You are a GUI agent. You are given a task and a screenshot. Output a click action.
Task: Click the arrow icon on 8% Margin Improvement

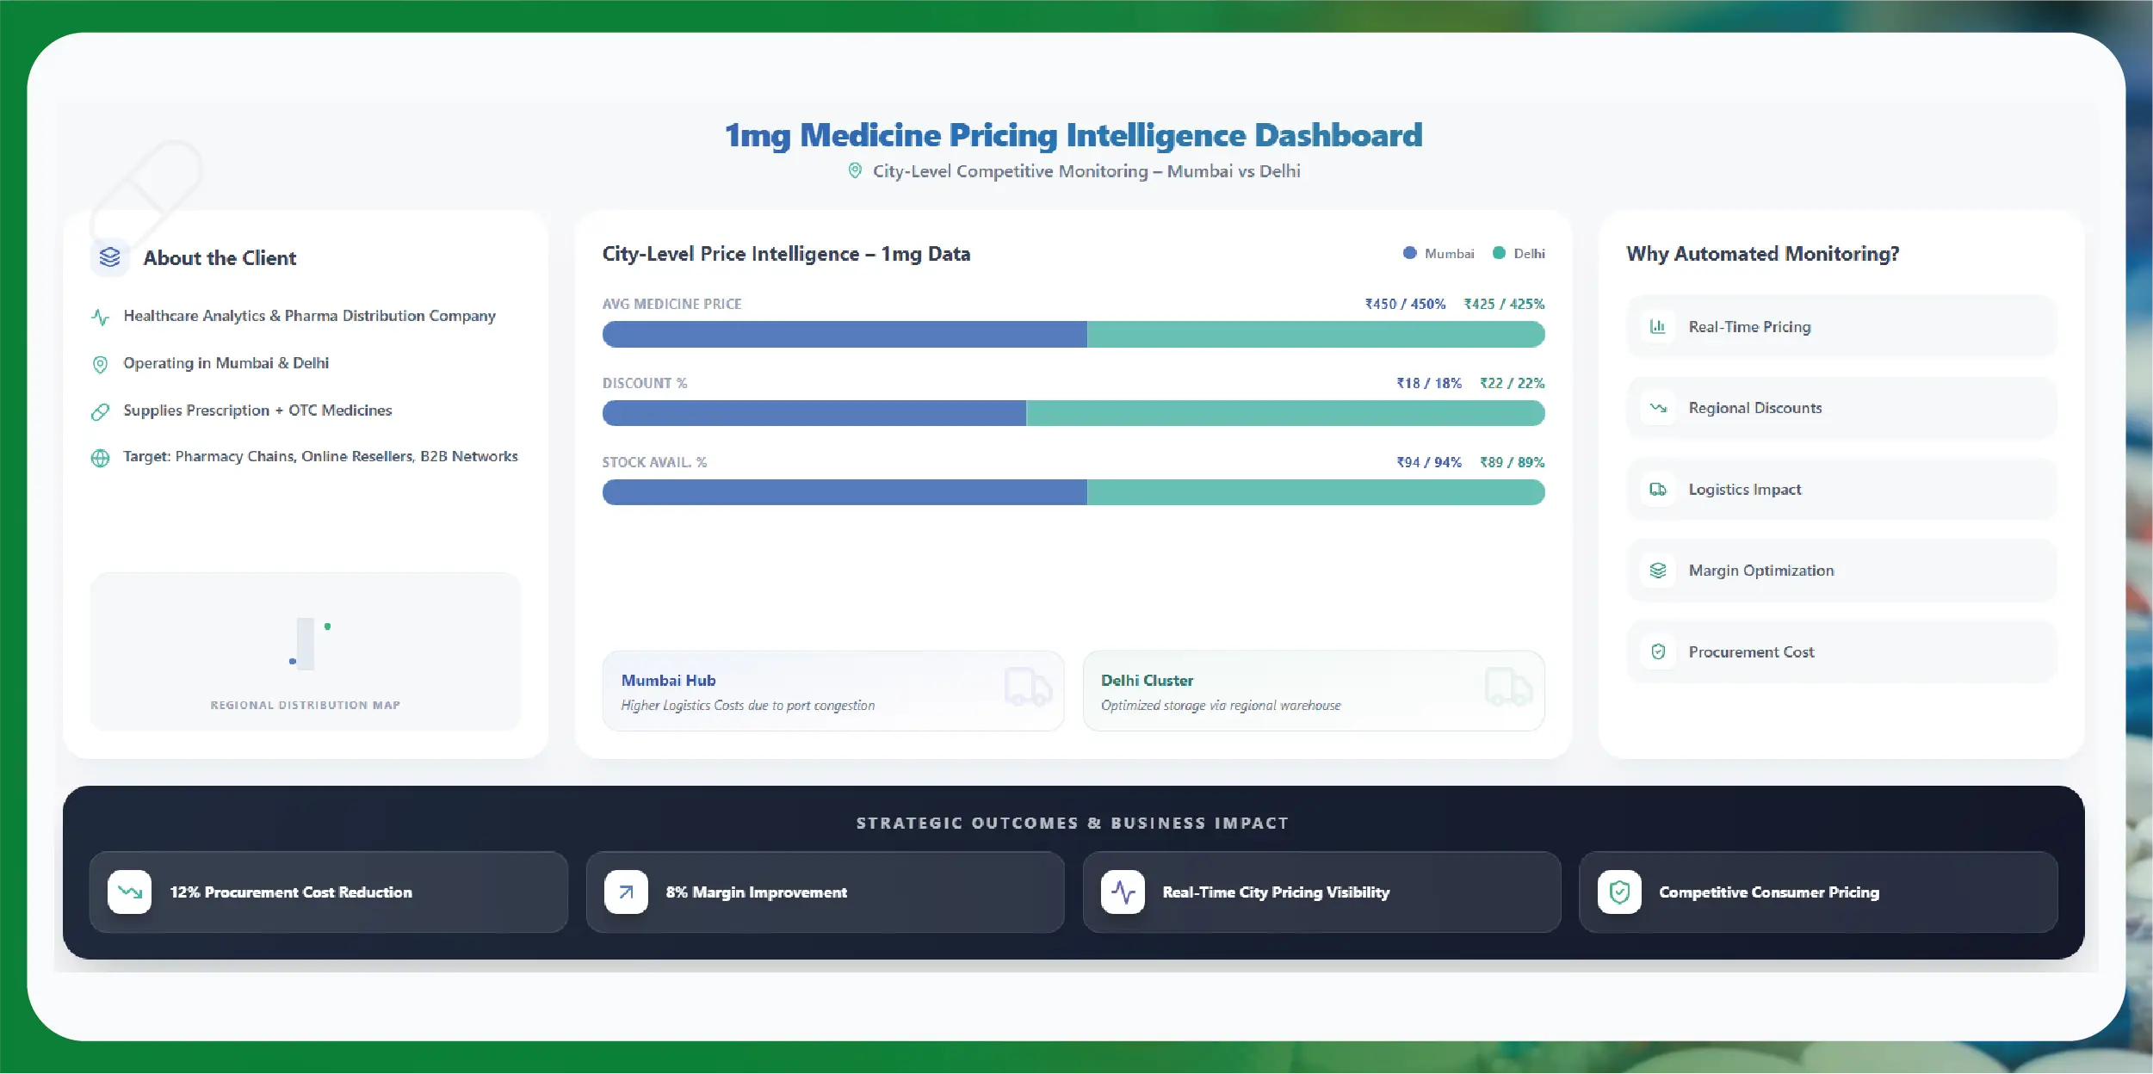[626, 892]
